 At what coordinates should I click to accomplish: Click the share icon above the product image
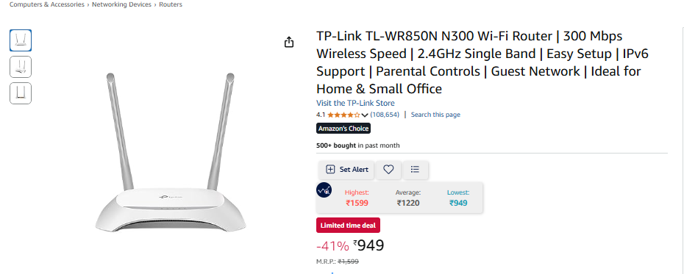(x=289, y=43)
